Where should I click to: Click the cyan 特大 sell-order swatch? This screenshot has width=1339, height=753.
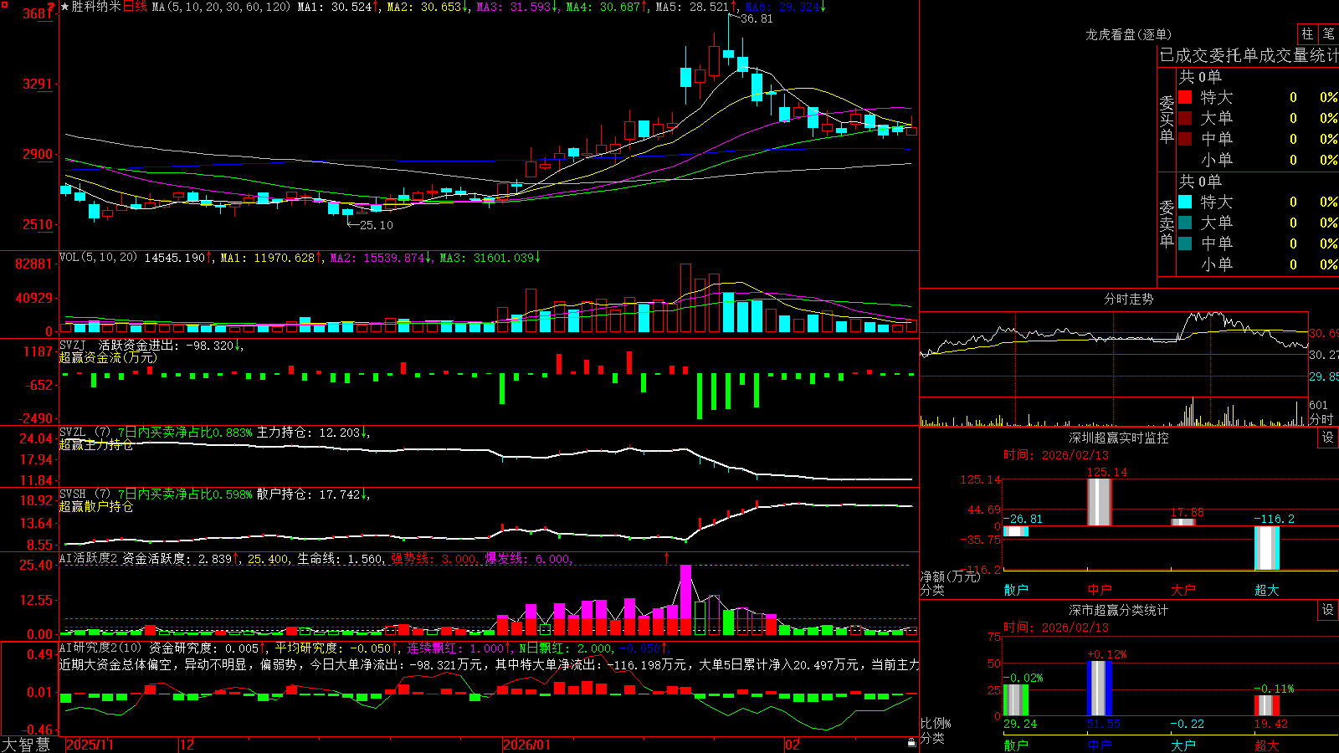[1185, 202]
